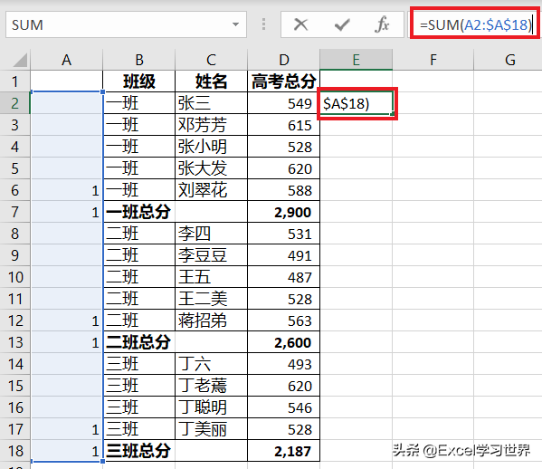
Task: Click score 487 in 王五 row
Action: pyautogui.click(x=283, y=277)
